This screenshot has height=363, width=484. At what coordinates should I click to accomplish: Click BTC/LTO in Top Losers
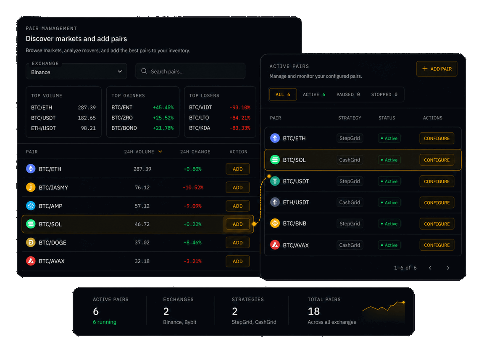(x=199, y=118)
